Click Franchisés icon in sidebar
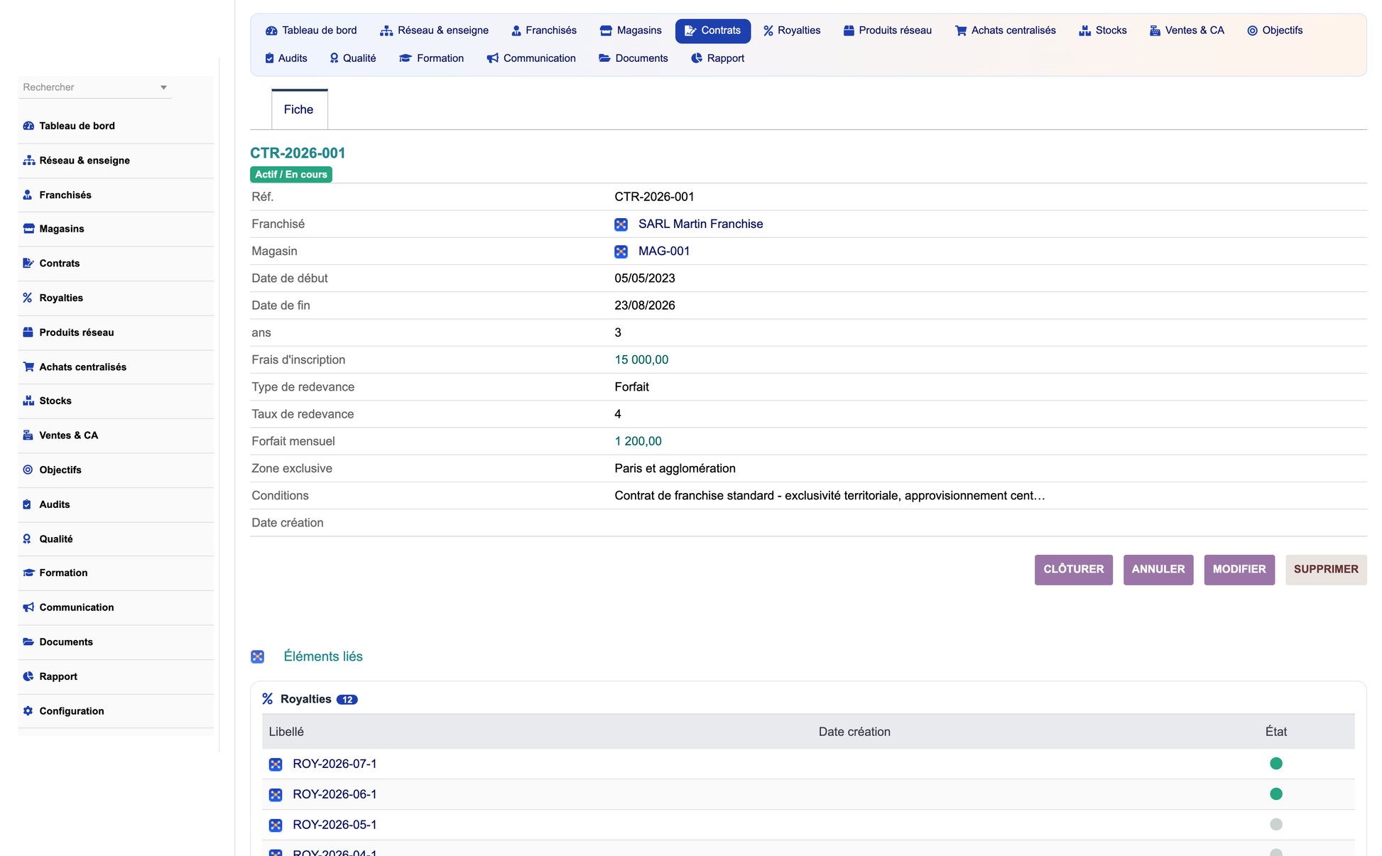Viewport: 1382px width, 856px height. [28, 195]
